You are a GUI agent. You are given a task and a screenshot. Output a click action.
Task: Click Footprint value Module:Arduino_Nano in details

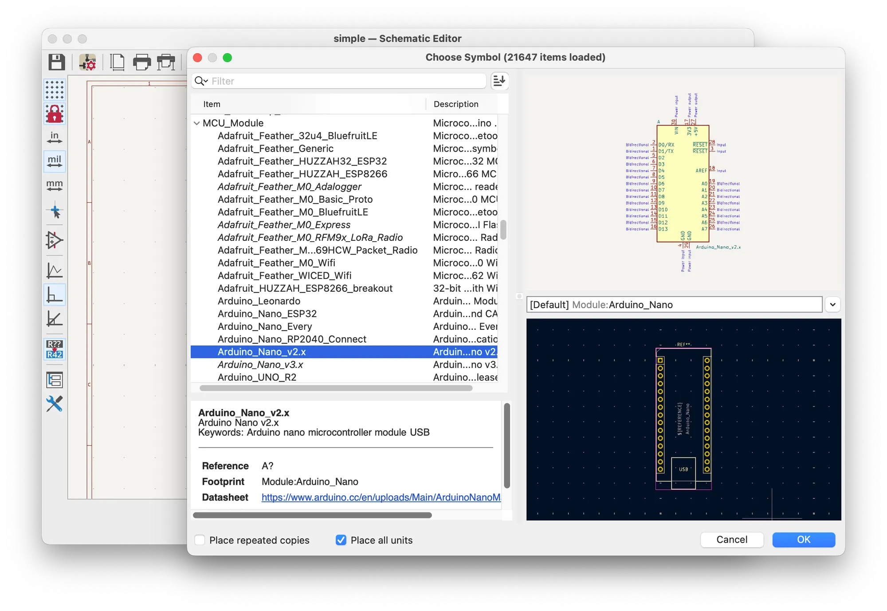pos(310,482)
